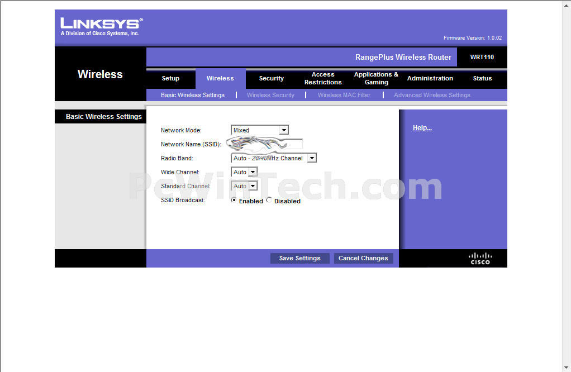Image resolution: width=571 pixels, height=372 pixels.
Task: Click the Cisco logo
Action: click(480, 259)
